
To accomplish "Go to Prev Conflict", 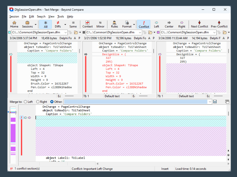I will pyautogui.click(x=219, y=24).
